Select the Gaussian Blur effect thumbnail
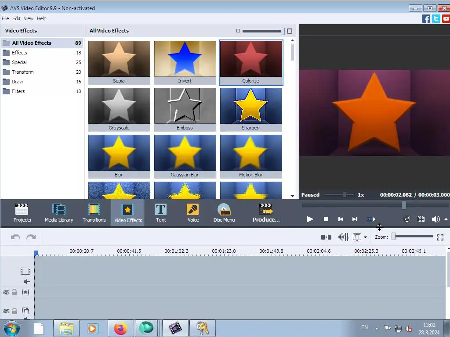450x337 pixels. click(x=185, y=157)
